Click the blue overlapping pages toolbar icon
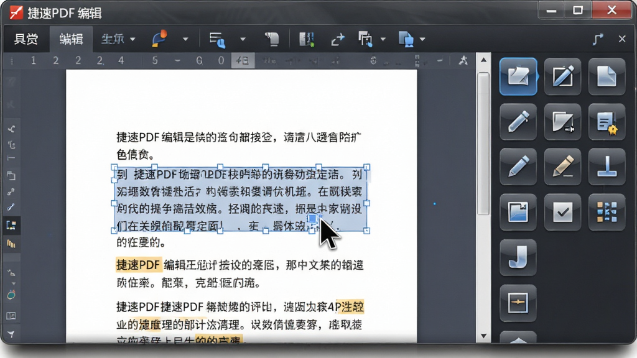The image size is (637, 358). [406, 39]
